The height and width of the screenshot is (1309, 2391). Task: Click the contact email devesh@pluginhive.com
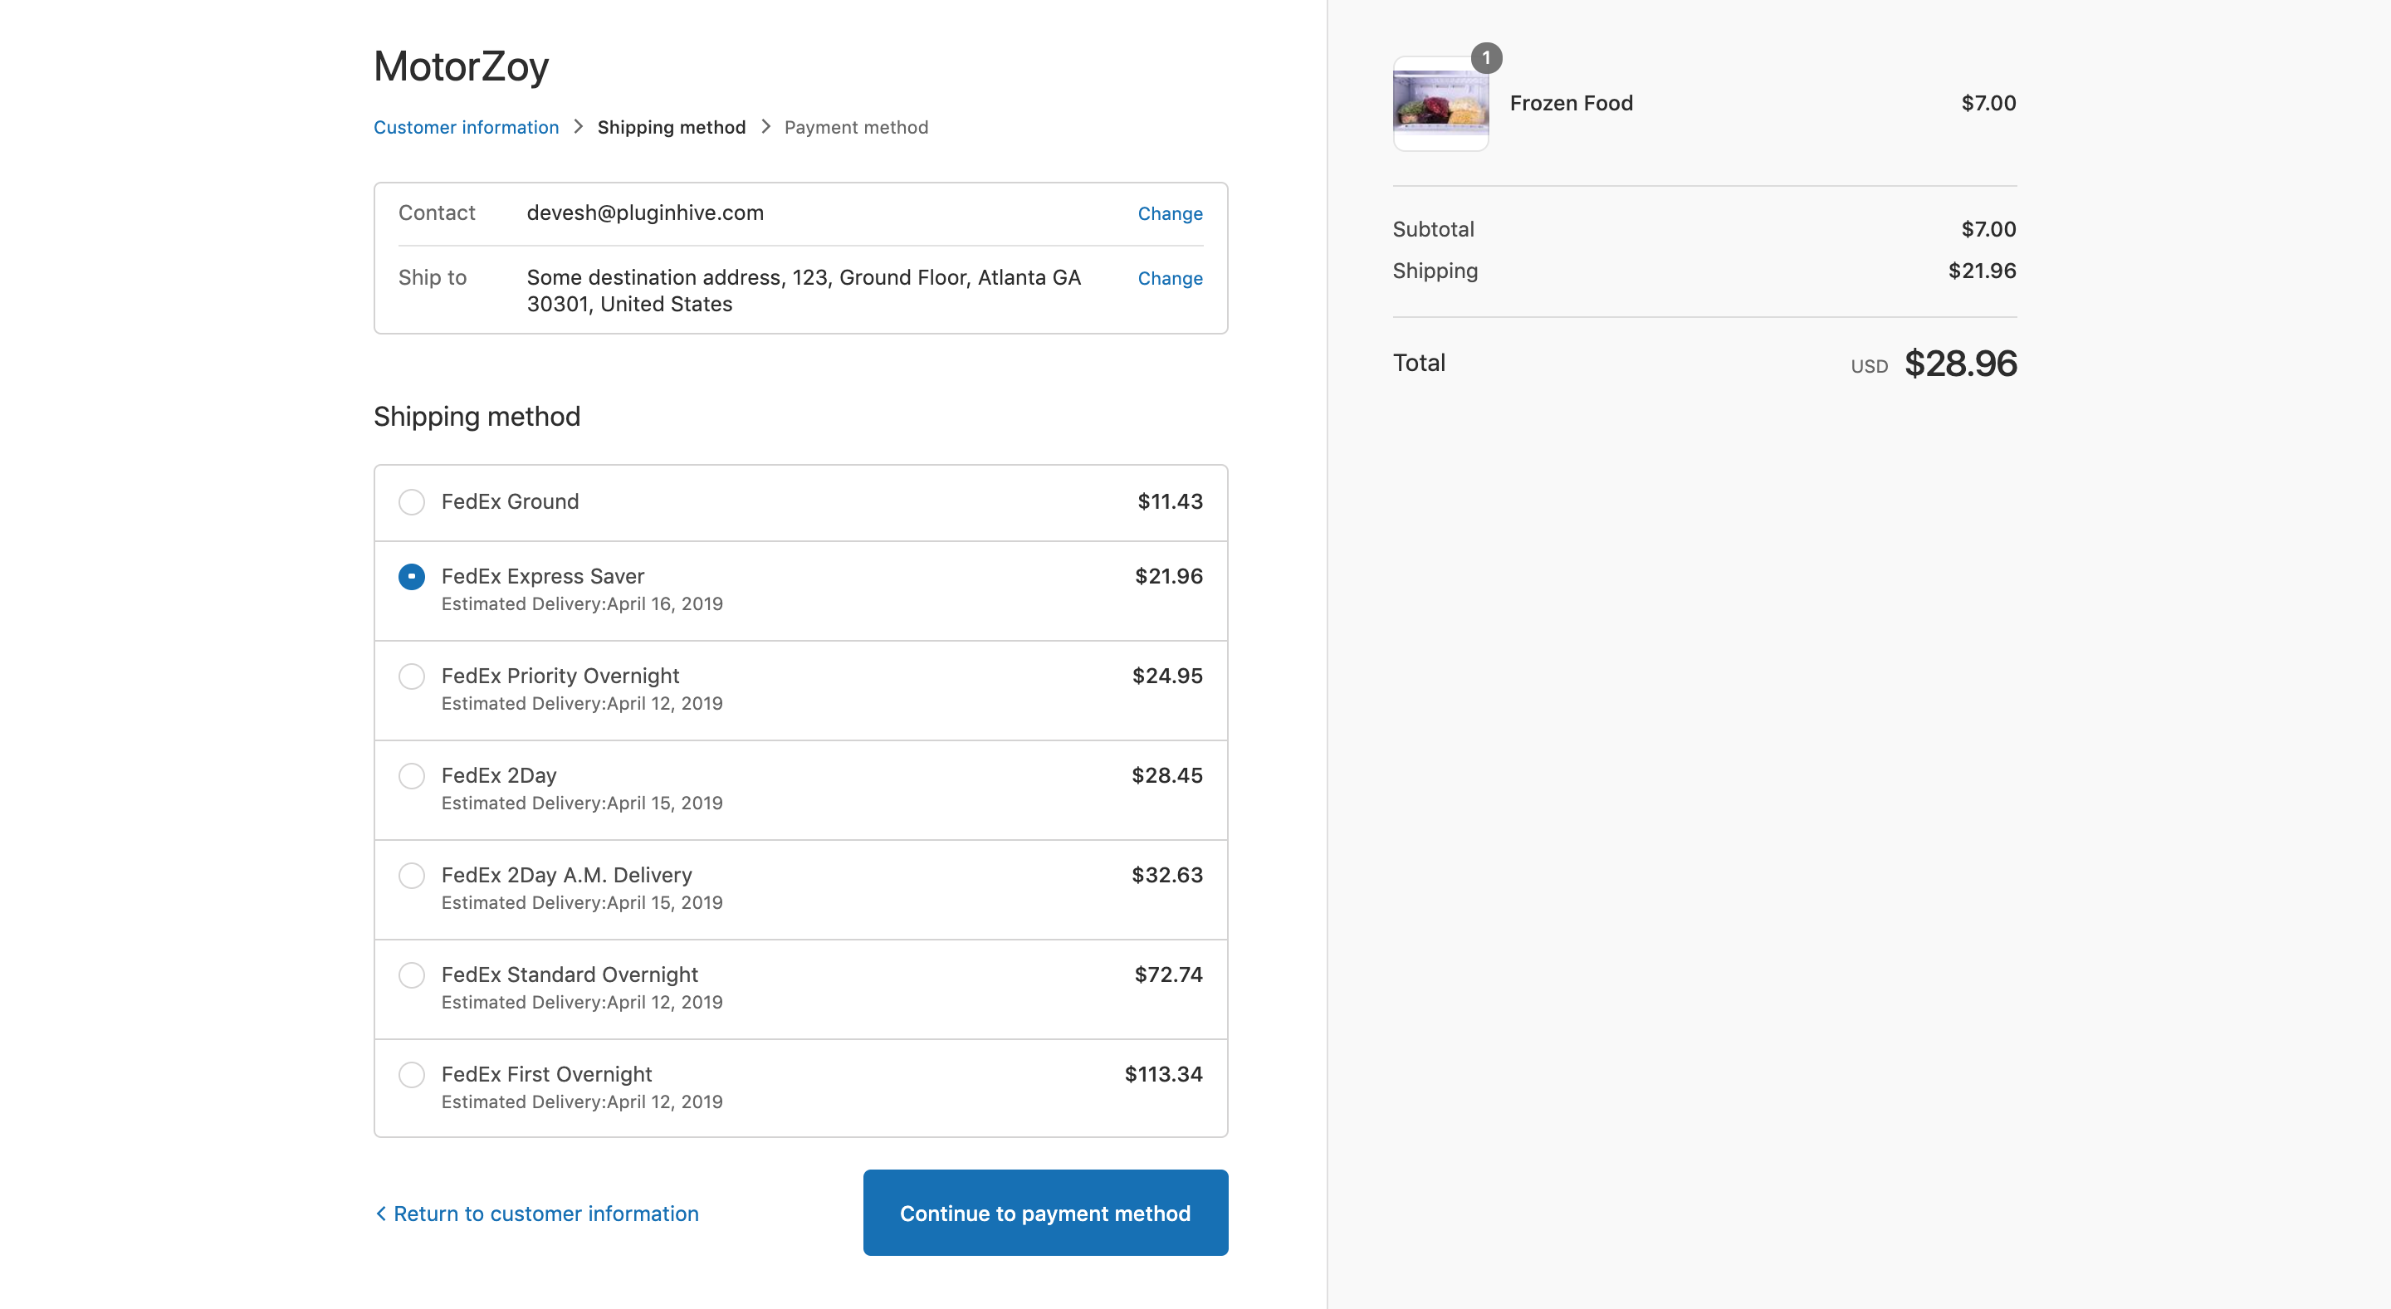pos(645,212)
